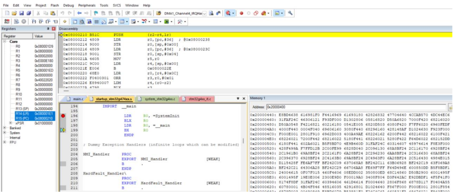Open the Project menu

click(41, 5)
